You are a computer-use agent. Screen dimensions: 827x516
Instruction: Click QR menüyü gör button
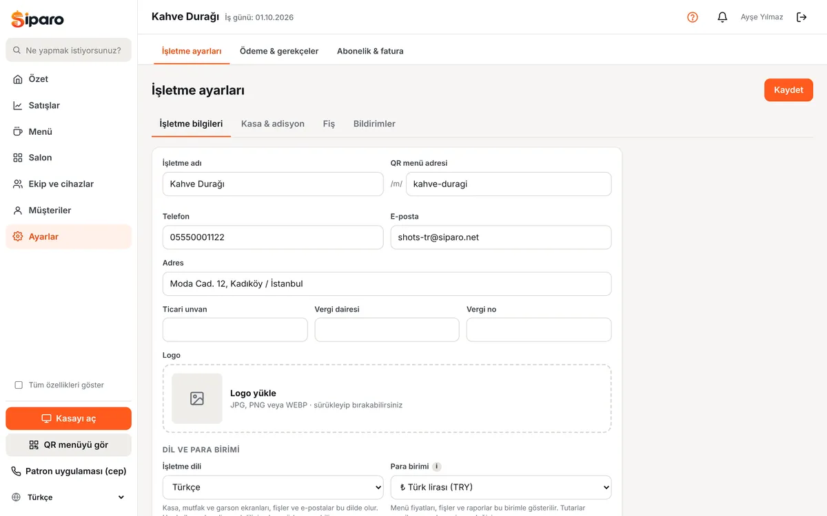click(68, 444)
